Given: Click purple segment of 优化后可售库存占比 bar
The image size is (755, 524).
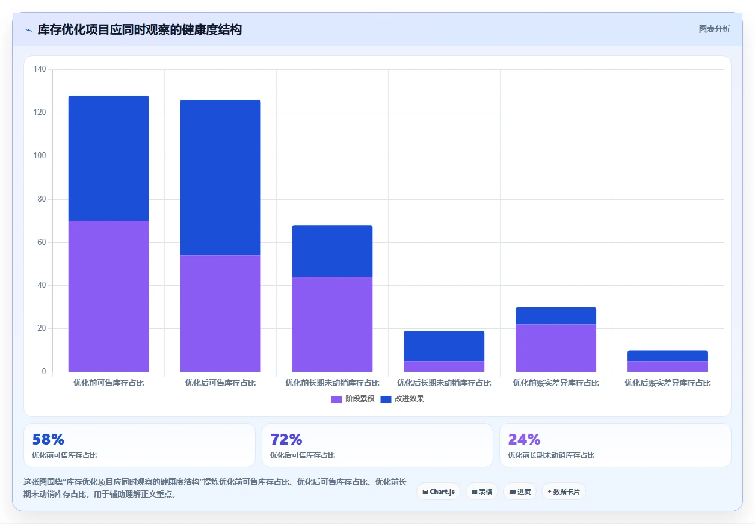Looking at the screenshot, I should pos(221,313).
